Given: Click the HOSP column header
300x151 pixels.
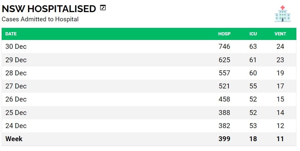Looking at the screenshot, I should pyautogui.click(x=224, y=34).
